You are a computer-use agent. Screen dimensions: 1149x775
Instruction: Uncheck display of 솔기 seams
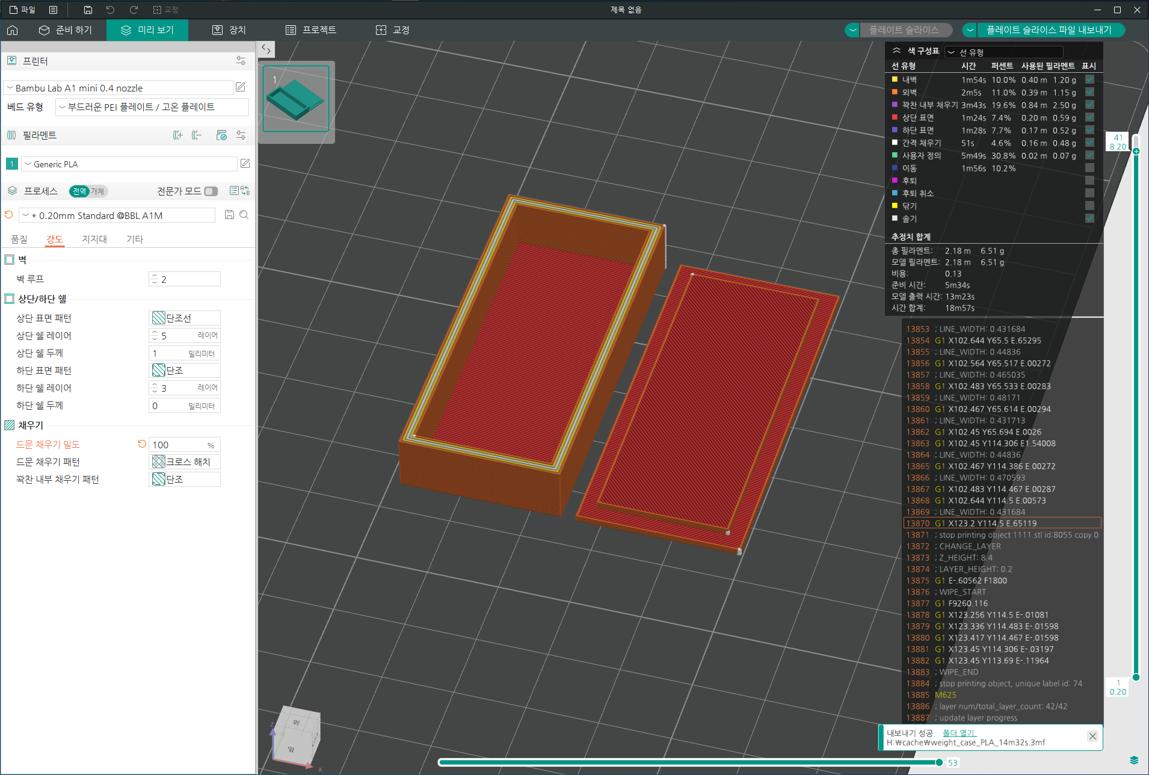point(1089,218)
